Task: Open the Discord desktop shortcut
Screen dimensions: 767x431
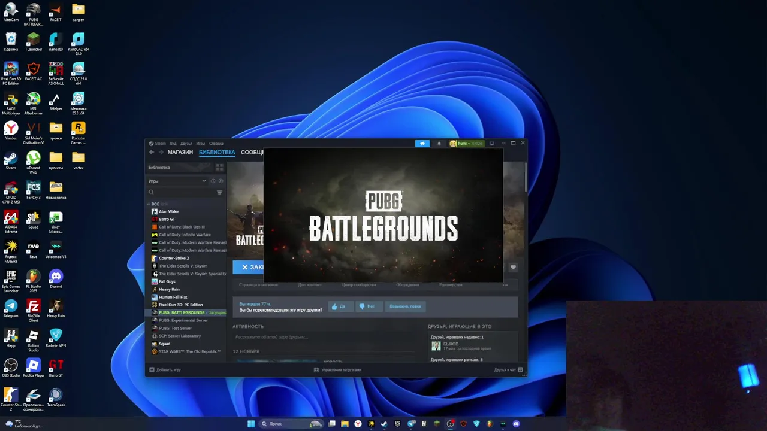Action: [56, 278]
